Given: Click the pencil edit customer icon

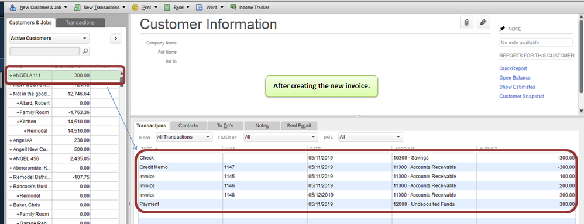Looking at the screenshot, I should (x=483, y=23).
